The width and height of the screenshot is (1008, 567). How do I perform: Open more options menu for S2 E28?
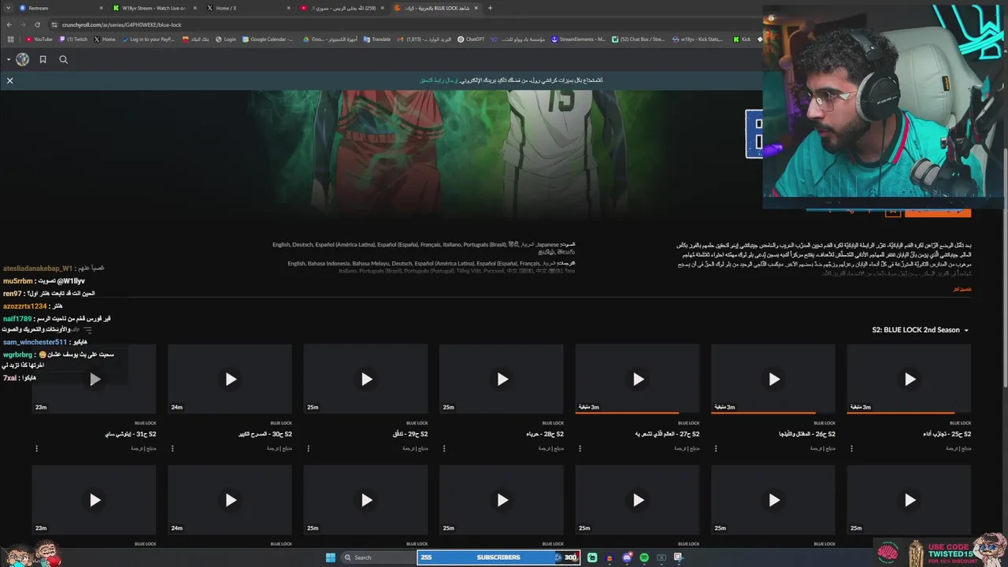444,448
